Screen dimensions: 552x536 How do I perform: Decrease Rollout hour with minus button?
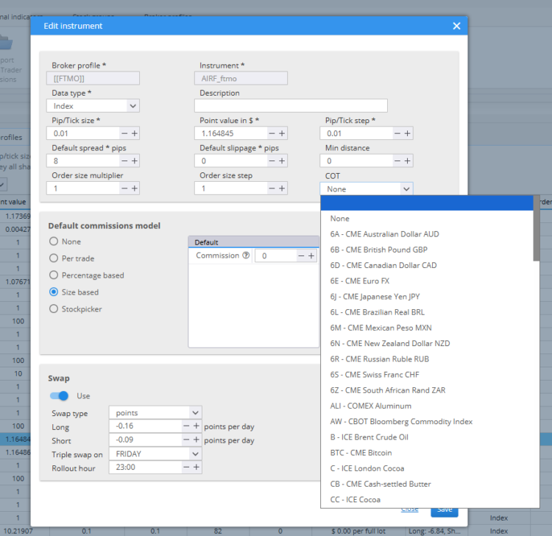tap(186, 468)
